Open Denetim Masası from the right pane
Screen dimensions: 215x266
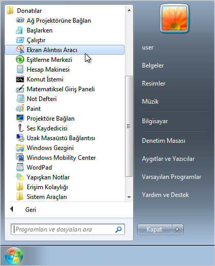tap(164, 141)
